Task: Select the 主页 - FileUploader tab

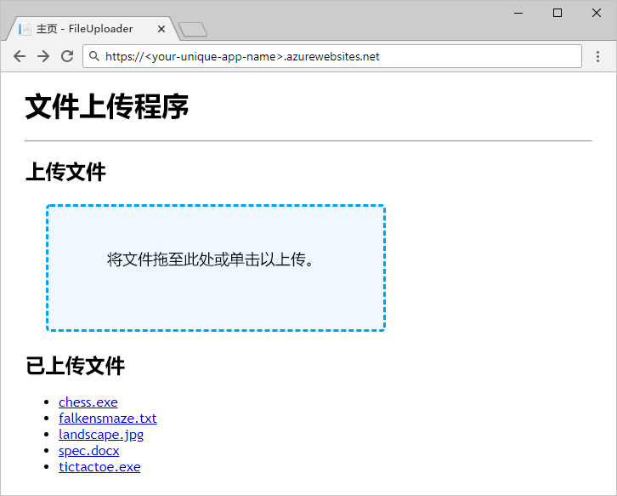Action: tap(92, 29)
